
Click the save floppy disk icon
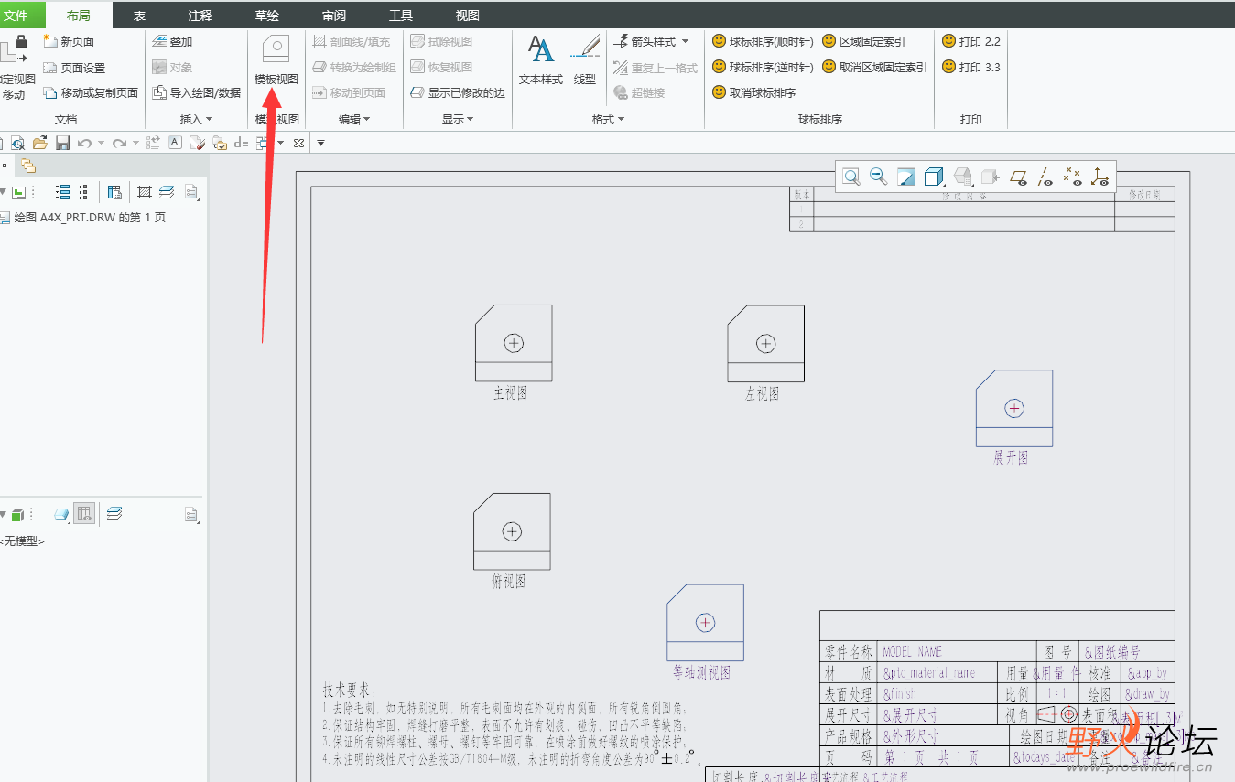coord(62,143)
